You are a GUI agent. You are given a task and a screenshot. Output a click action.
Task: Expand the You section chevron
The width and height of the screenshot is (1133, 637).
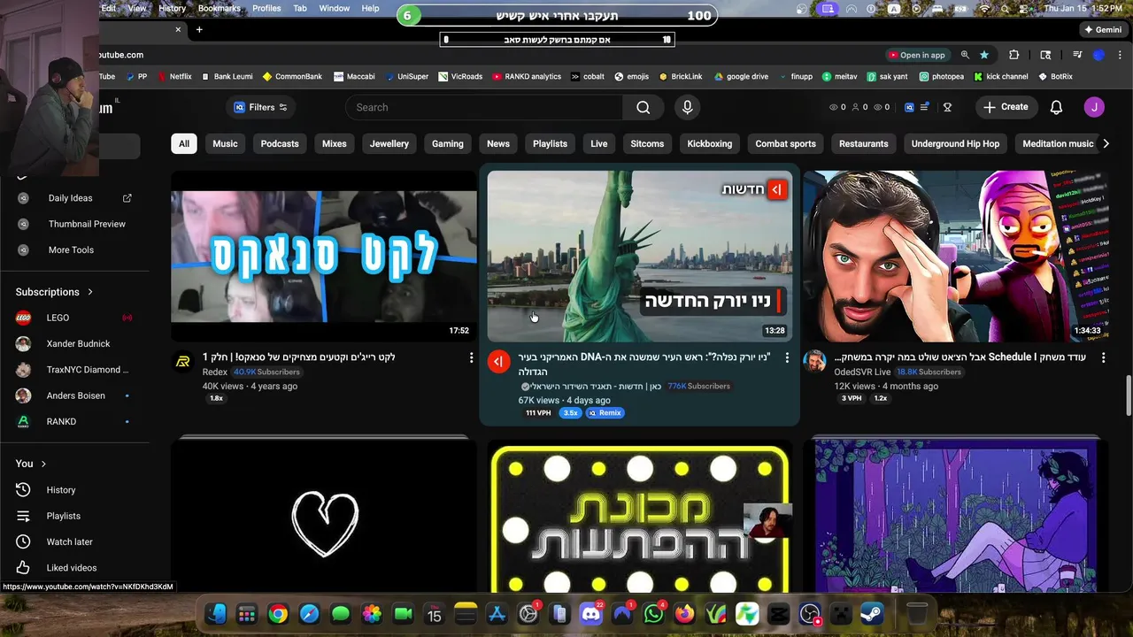click(x=42, y=464)
